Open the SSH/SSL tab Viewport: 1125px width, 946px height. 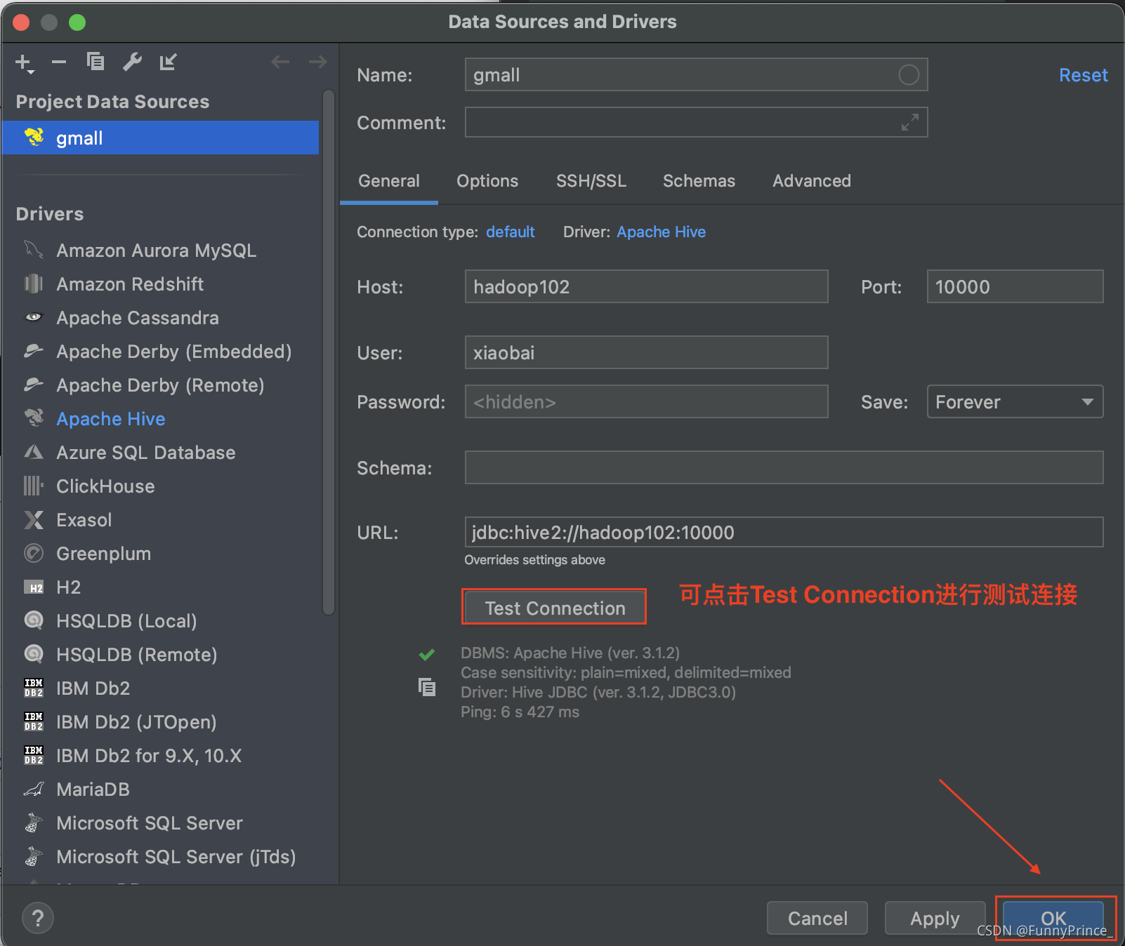pyautogui.click(x=591, y=181)
